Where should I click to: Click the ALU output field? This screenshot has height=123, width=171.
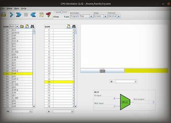[144, 102]
